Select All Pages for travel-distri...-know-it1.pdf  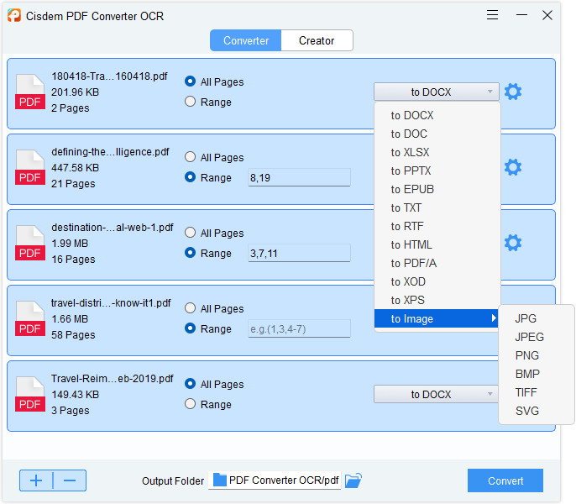(190, 308)
